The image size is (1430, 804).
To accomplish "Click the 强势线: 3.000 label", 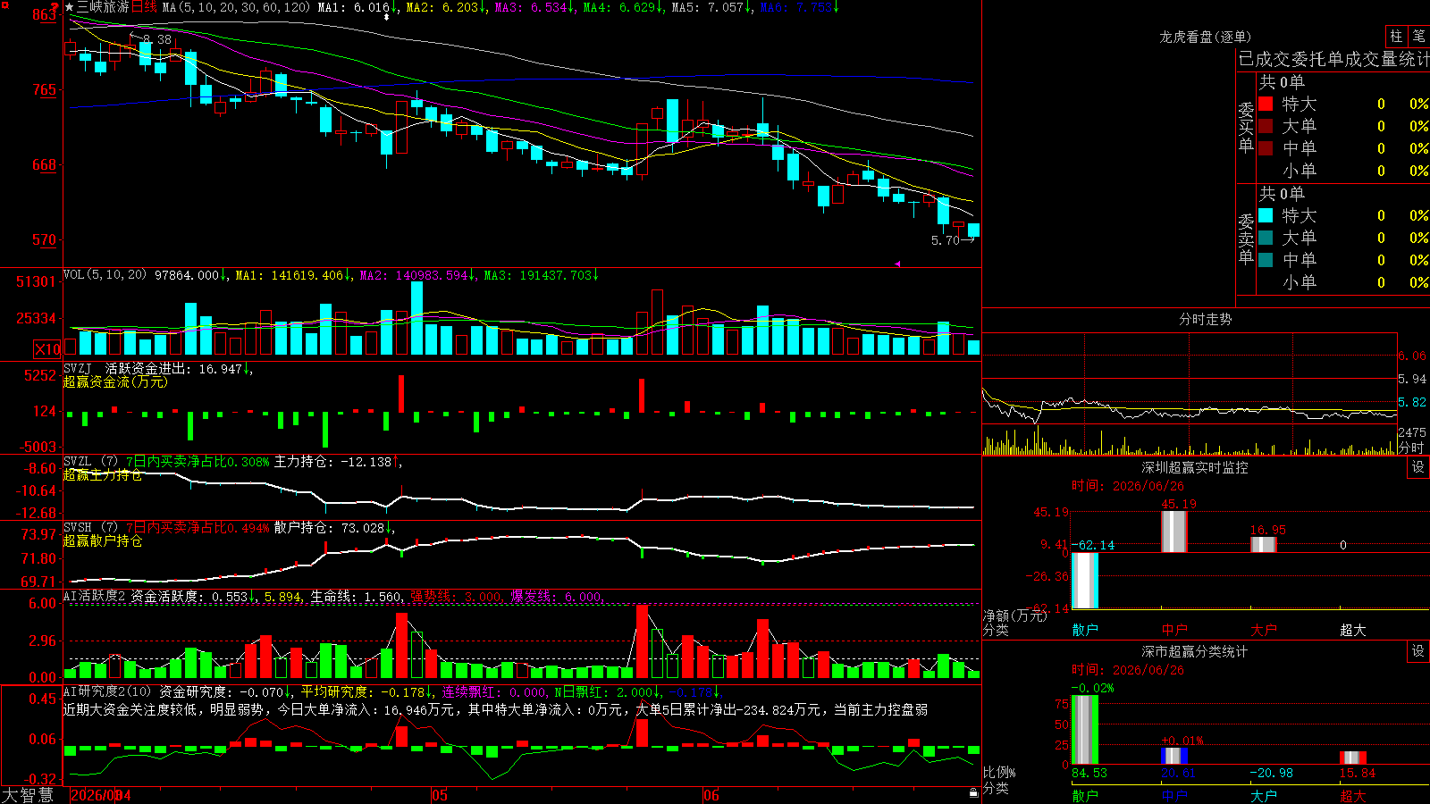I will click(x=456, y=596).
